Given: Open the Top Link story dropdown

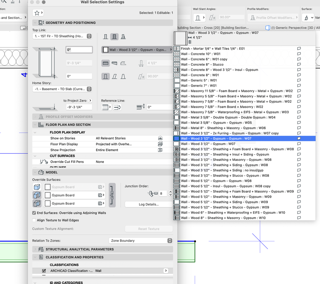Looking at the screenshot, I should (62, 36).
